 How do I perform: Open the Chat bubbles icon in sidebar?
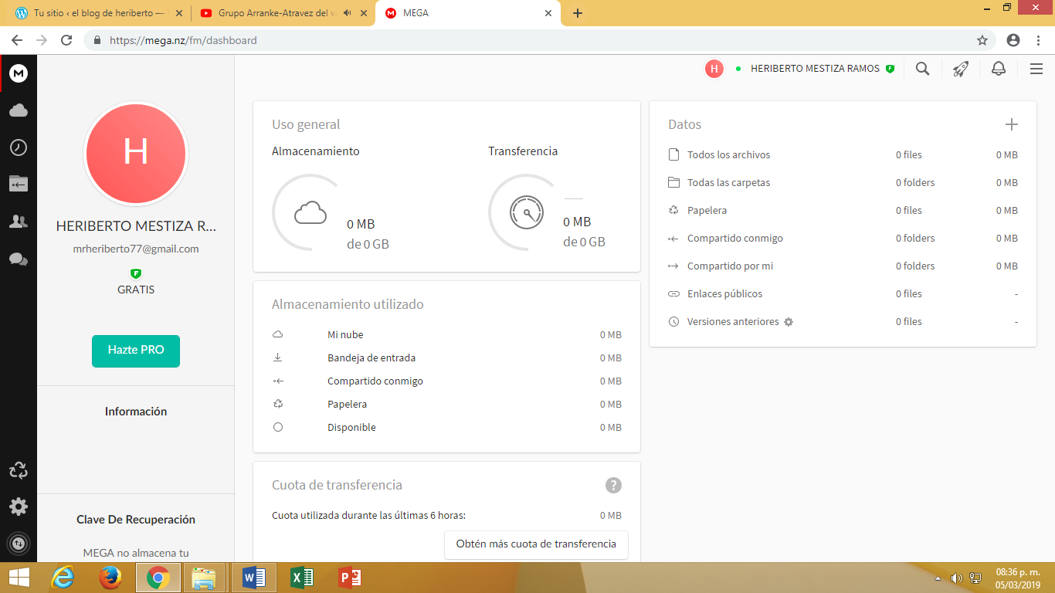19,259
